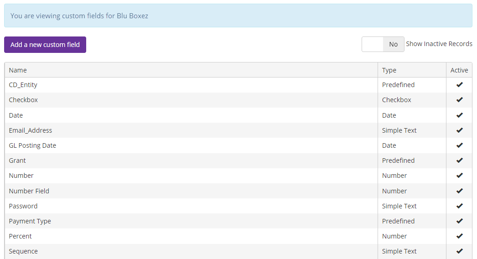The height and width of the screenshot is (259, 477).
Task: Click the active checkmark for Number Field
Action: point(459,191)
